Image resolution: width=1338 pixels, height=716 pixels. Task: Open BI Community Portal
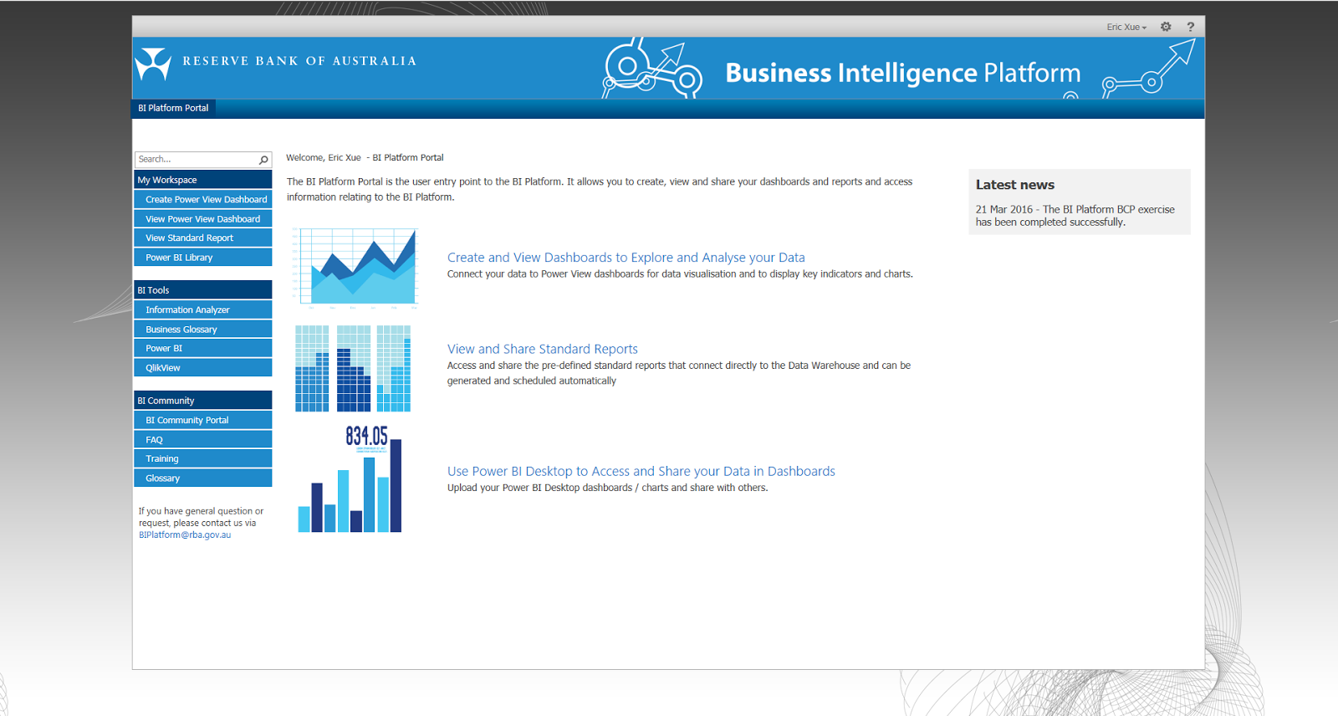202,420
